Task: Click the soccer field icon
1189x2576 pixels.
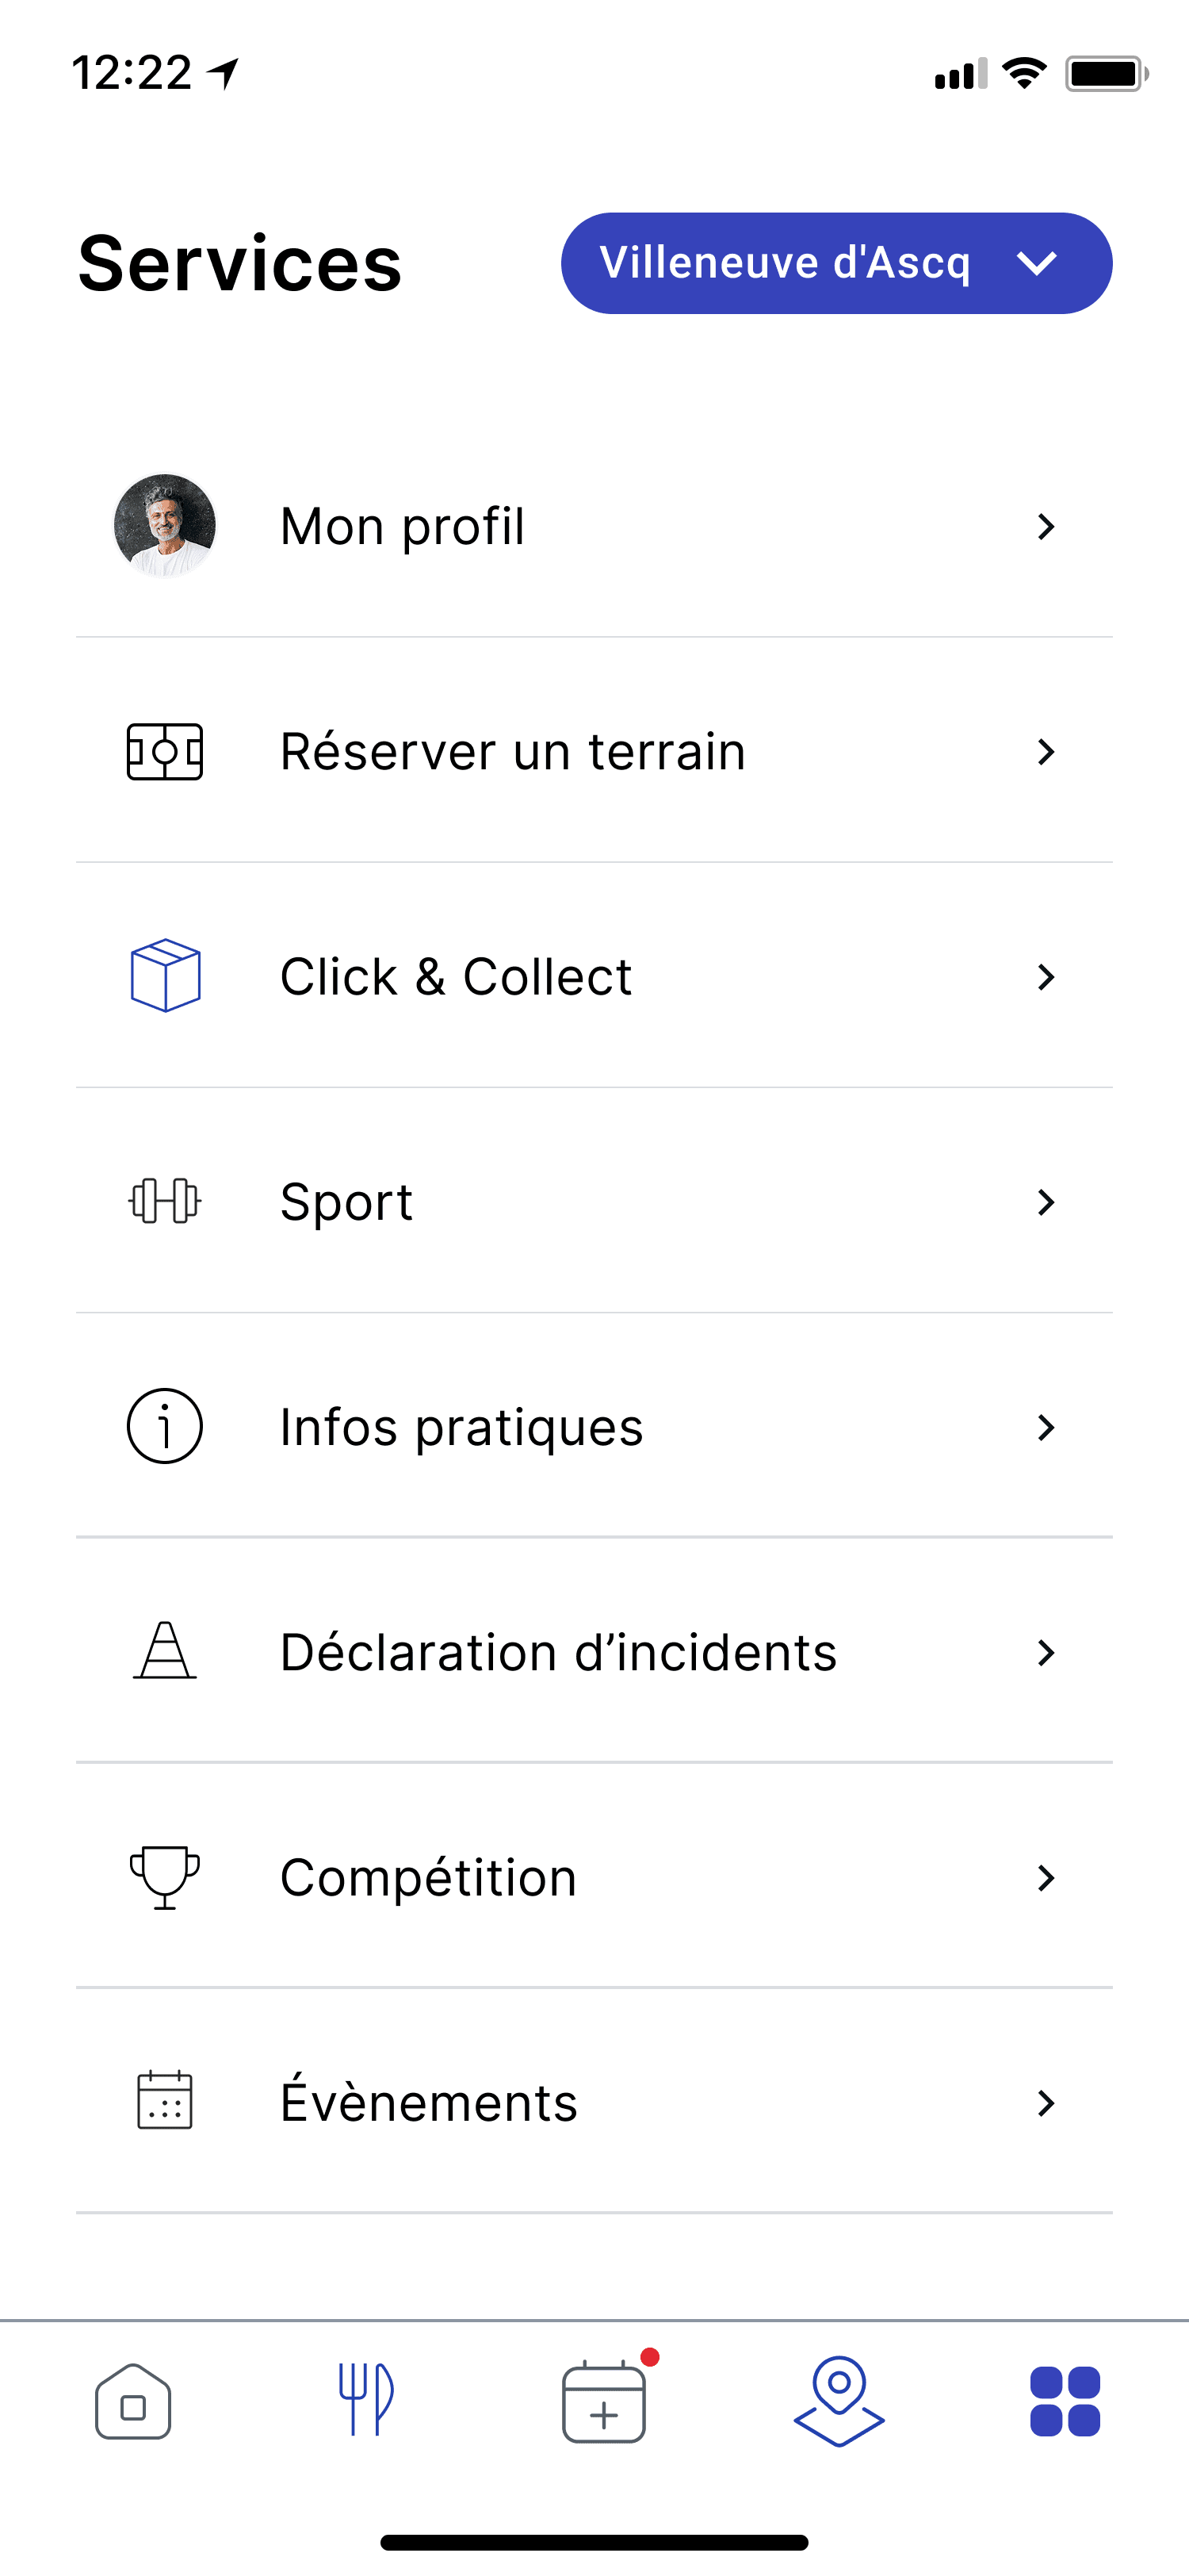Action: [165, 751]
